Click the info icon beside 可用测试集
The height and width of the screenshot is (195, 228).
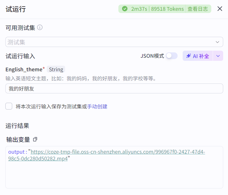(40, 27)
